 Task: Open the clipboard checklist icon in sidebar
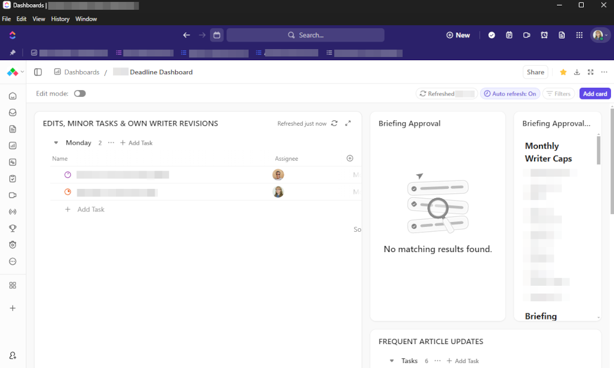(12, 178)
